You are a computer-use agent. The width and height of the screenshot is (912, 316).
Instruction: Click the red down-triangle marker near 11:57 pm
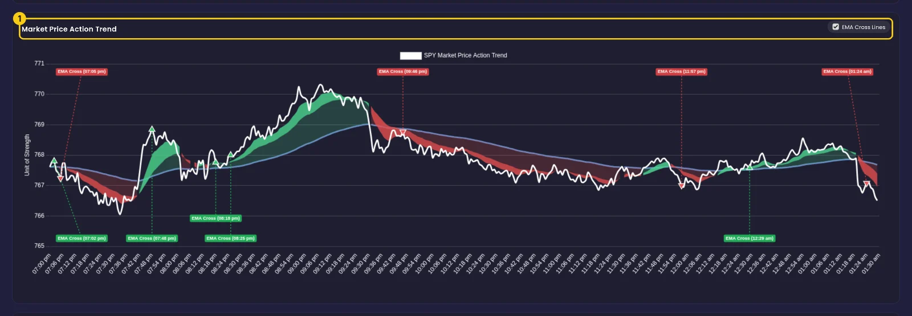point(681,186)
